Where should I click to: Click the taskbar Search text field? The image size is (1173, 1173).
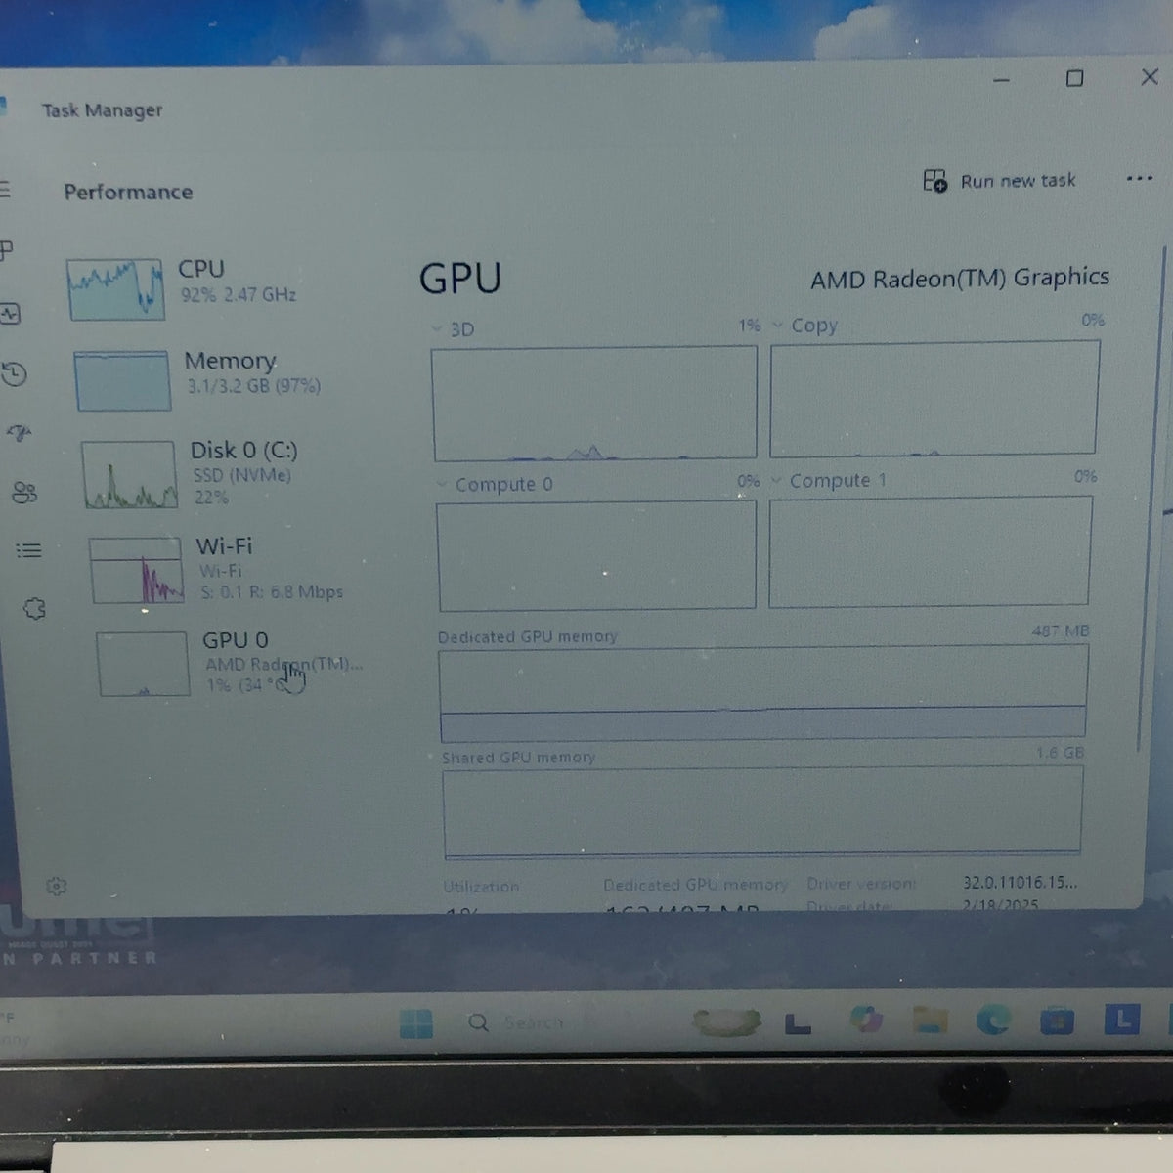click(x=534, y=1022)
